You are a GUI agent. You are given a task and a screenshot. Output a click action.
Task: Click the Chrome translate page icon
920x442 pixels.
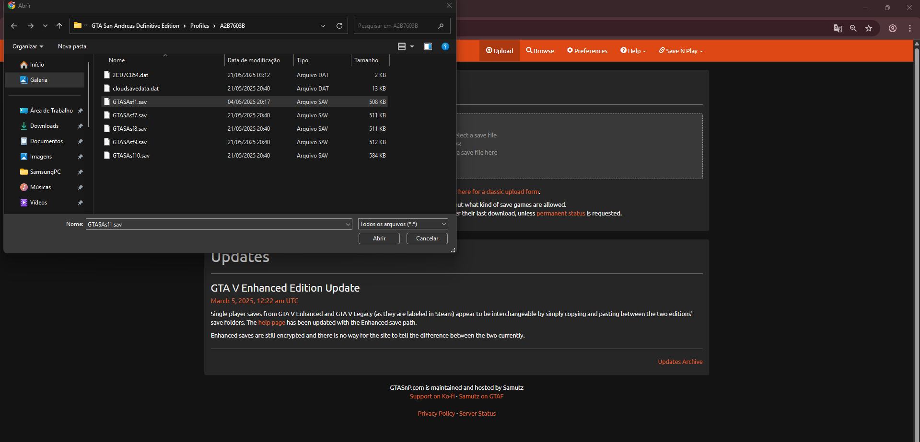[x=838, y=28]
